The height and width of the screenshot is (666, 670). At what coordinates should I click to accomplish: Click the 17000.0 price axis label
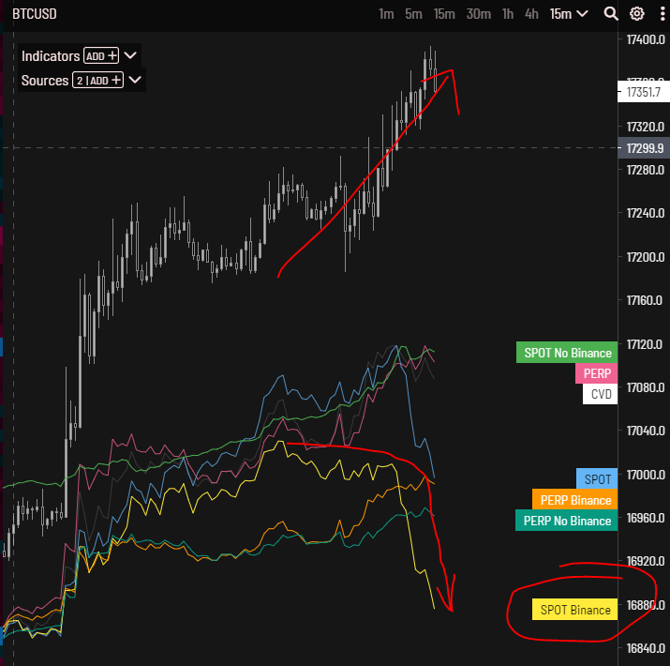[646, 475]
